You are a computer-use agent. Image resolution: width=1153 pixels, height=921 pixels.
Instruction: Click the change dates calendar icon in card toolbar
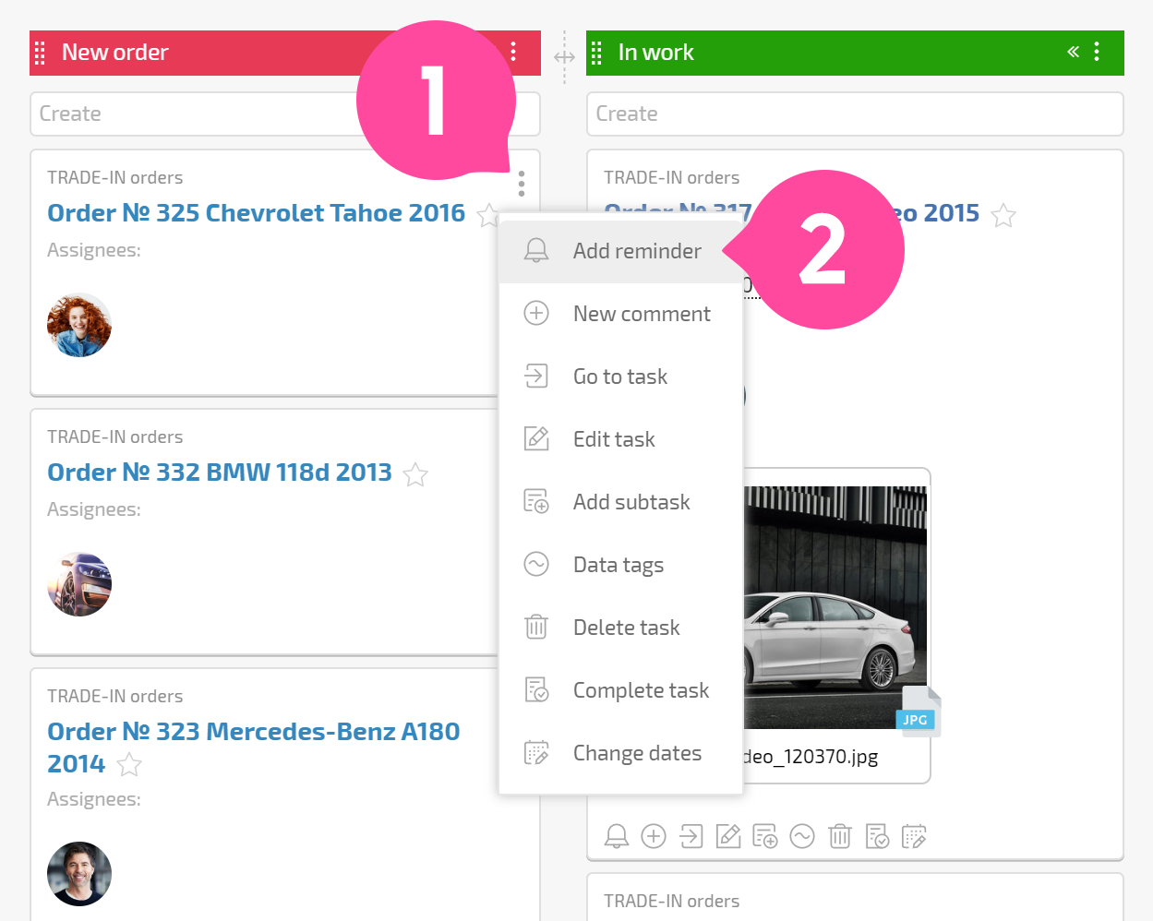tap(914, 836)
